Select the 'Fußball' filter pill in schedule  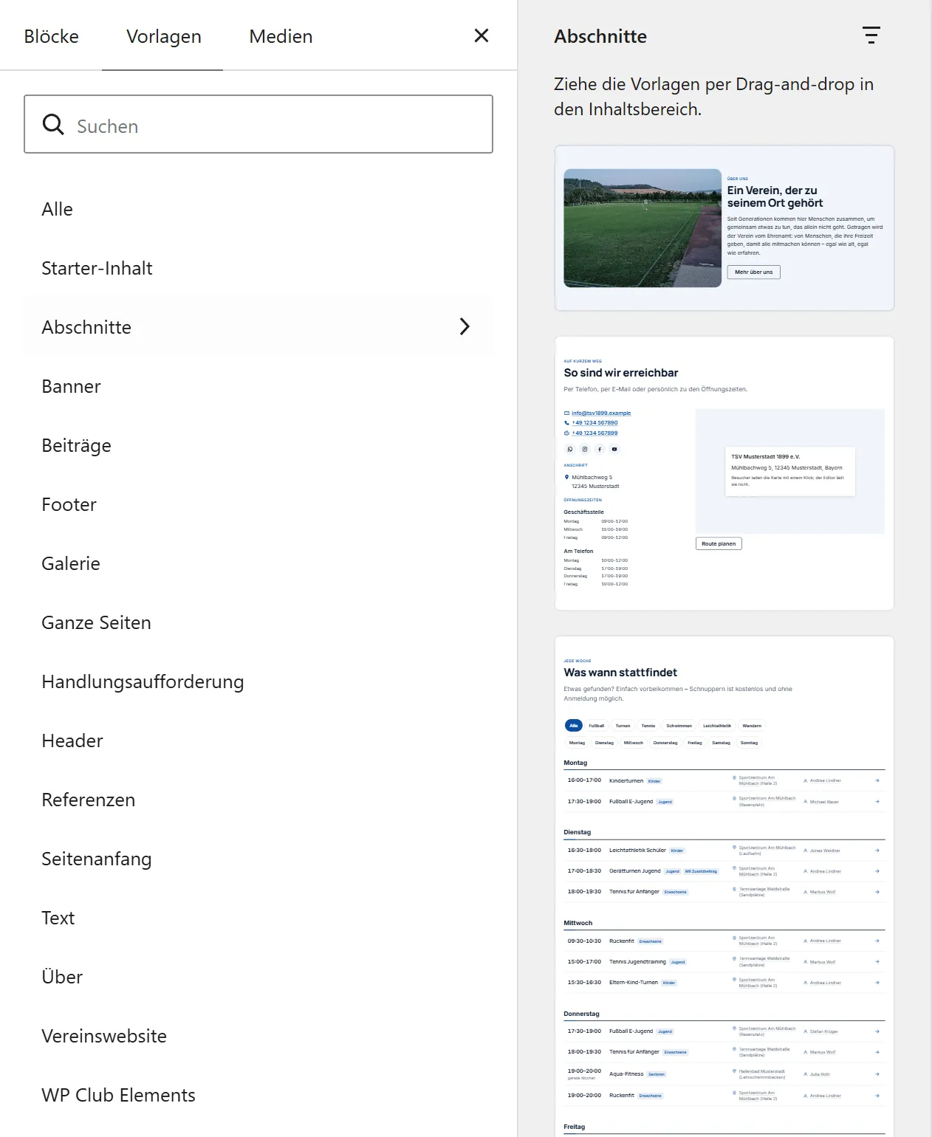pos(597,726)
